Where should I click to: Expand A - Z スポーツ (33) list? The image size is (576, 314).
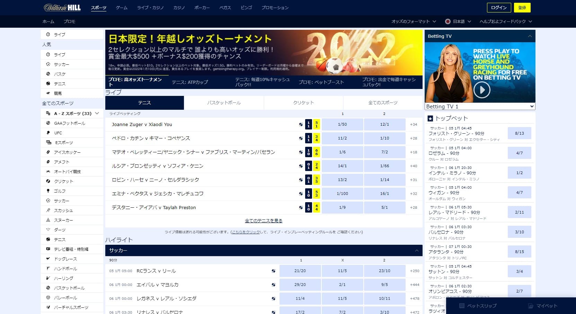(x=97, y=113)
